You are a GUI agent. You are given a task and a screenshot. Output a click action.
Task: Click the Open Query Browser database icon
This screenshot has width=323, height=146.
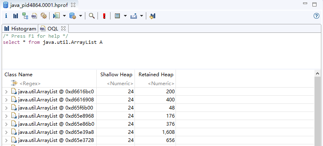tap(73, 16)
